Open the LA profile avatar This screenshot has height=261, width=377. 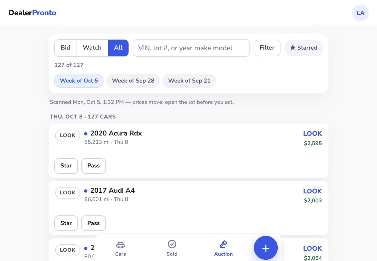(360, 13)
